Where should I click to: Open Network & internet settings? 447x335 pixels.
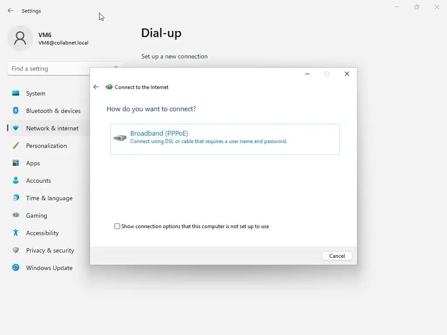(48, 128)
